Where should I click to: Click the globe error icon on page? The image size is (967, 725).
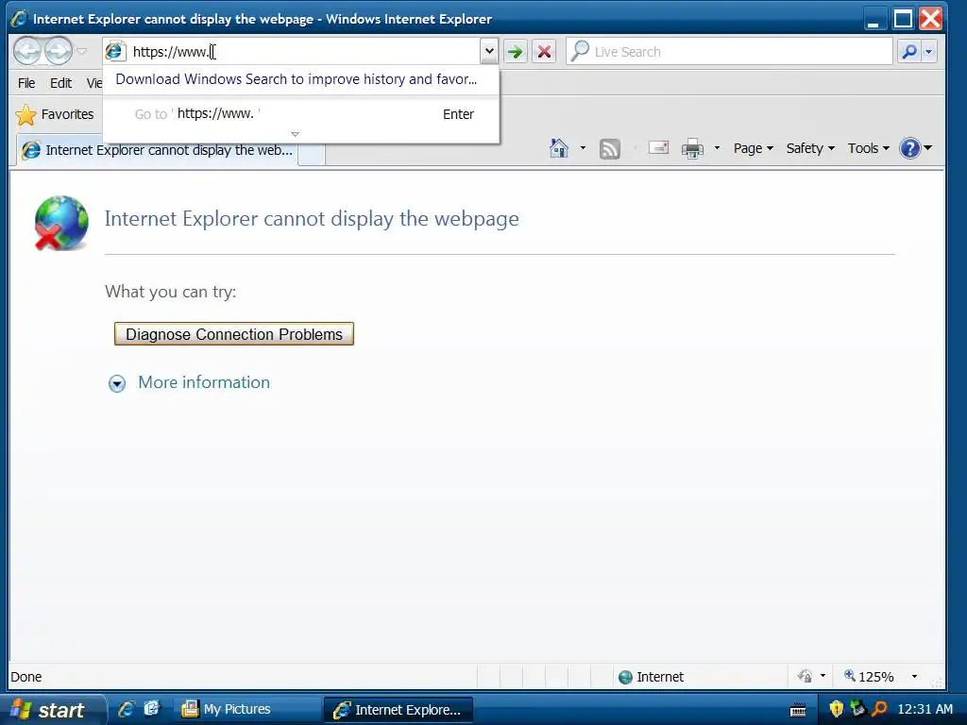61,223
